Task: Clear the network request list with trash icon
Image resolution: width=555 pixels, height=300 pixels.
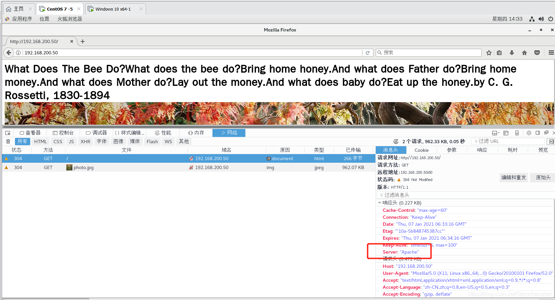Action: (8, 142)
